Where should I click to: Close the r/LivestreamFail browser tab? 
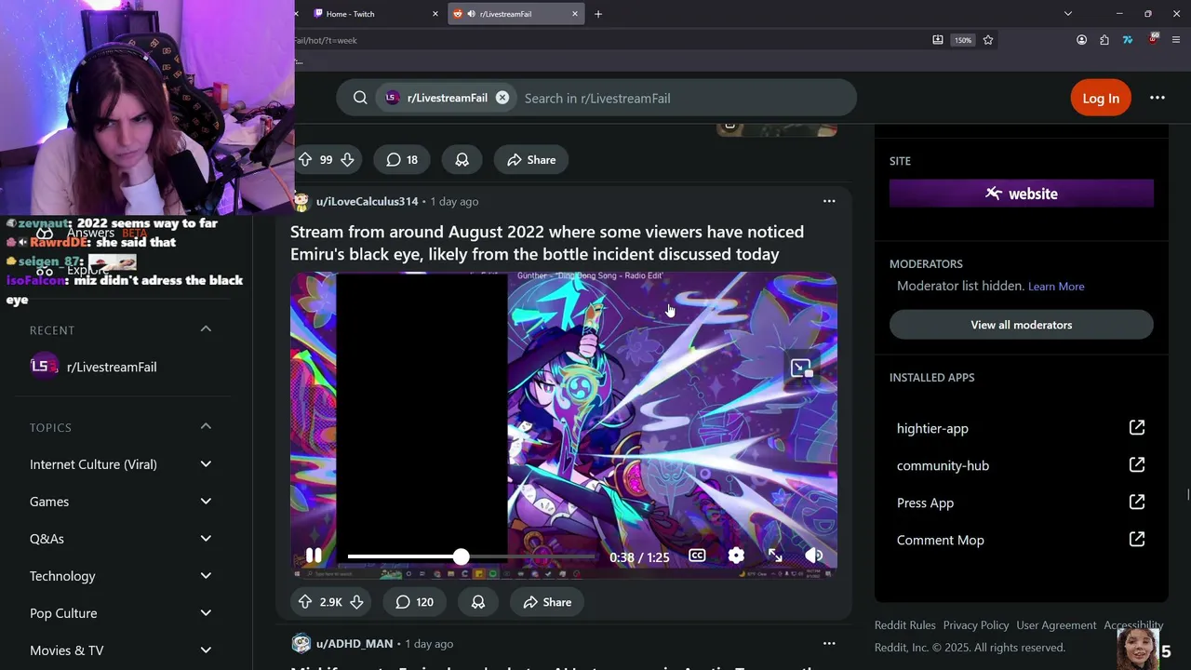tap(575, 14)
